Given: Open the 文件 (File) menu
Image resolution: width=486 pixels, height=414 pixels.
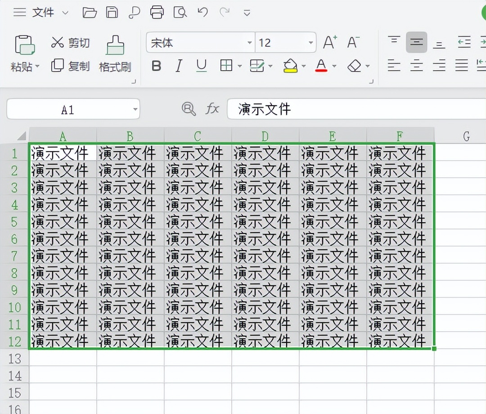Looking at the screenshot, I should pos(43,12).
